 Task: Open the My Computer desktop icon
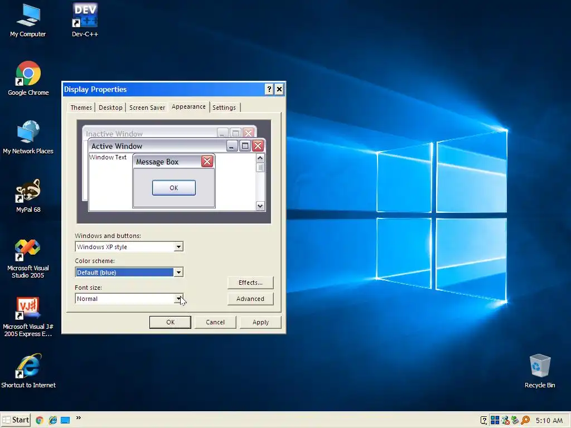pyautogui.click(x=28, y=21)
